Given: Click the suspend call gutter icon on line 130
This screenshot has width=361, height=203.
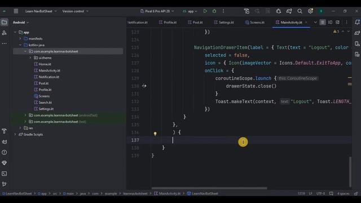Looking at the screenshot, I should (144, 86).
